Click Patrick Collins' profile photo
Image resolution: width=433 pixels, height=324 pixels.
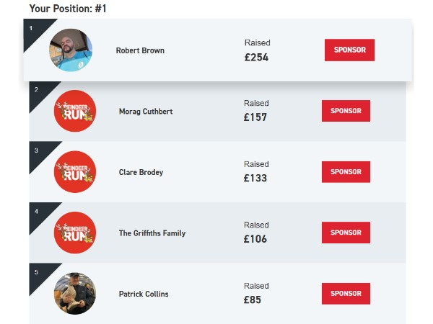pyautogui.click(x=75, y=294)
